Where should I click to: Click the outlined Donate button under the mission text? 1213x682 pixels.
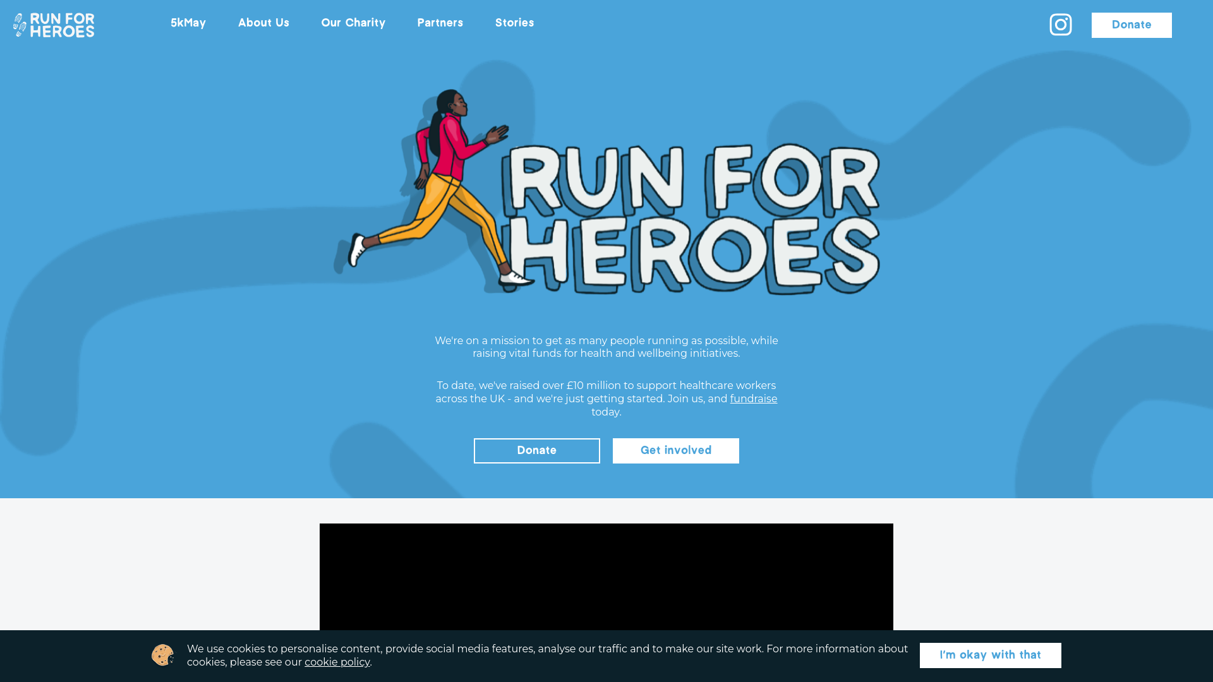tap(537, 451)
